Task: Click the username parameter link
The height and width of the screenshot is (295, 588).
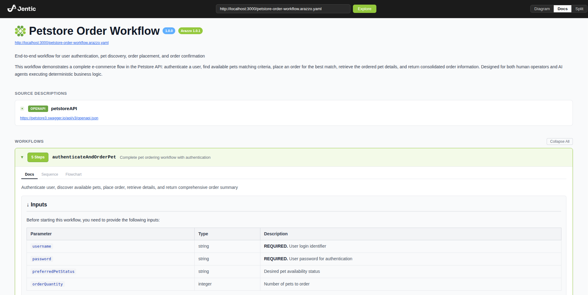Action: [x=41, y=246]
